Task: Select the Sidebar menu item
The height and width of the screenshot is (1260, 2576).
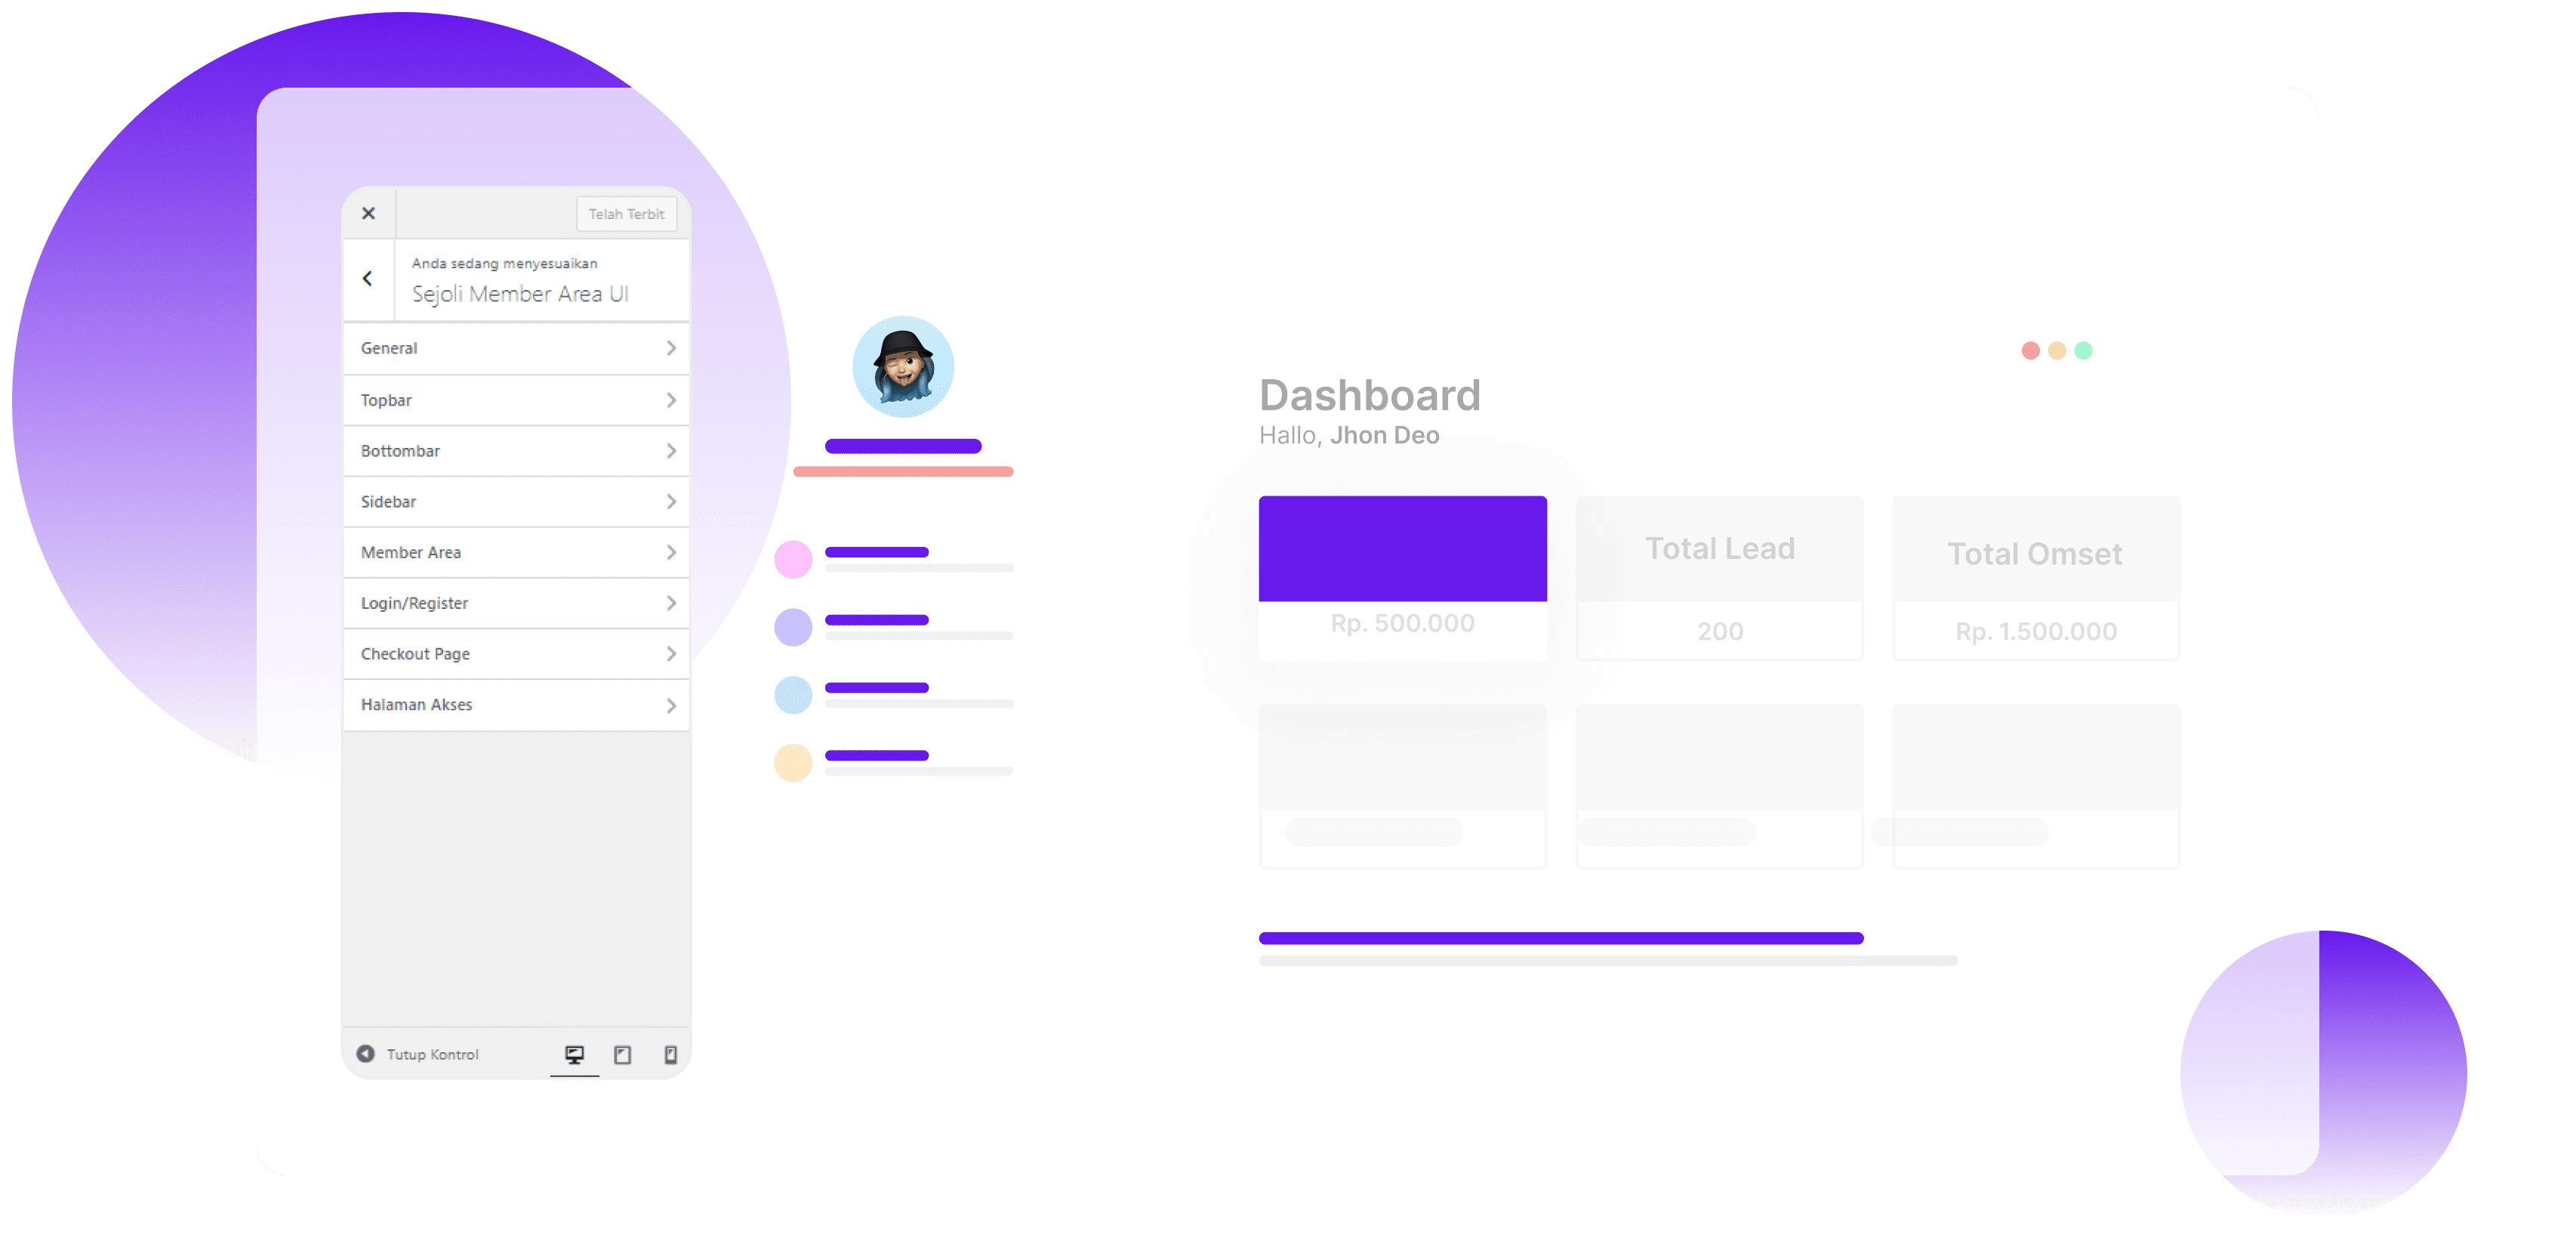Action: (516, 501)
